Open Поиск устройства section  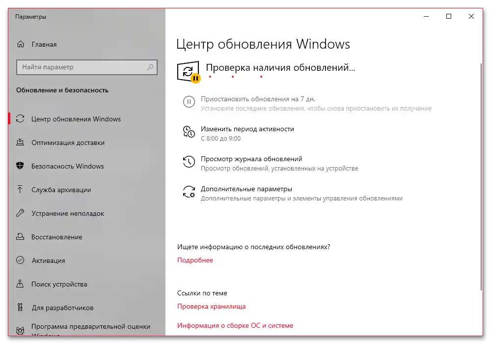[x=59, y=284]
